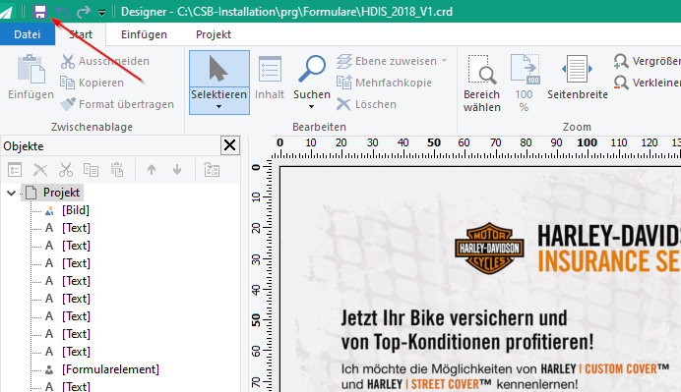Click the 'INSURANCE SE' orange heading text
The height and width of the screenshot is (392, 681).
(609, 260)
